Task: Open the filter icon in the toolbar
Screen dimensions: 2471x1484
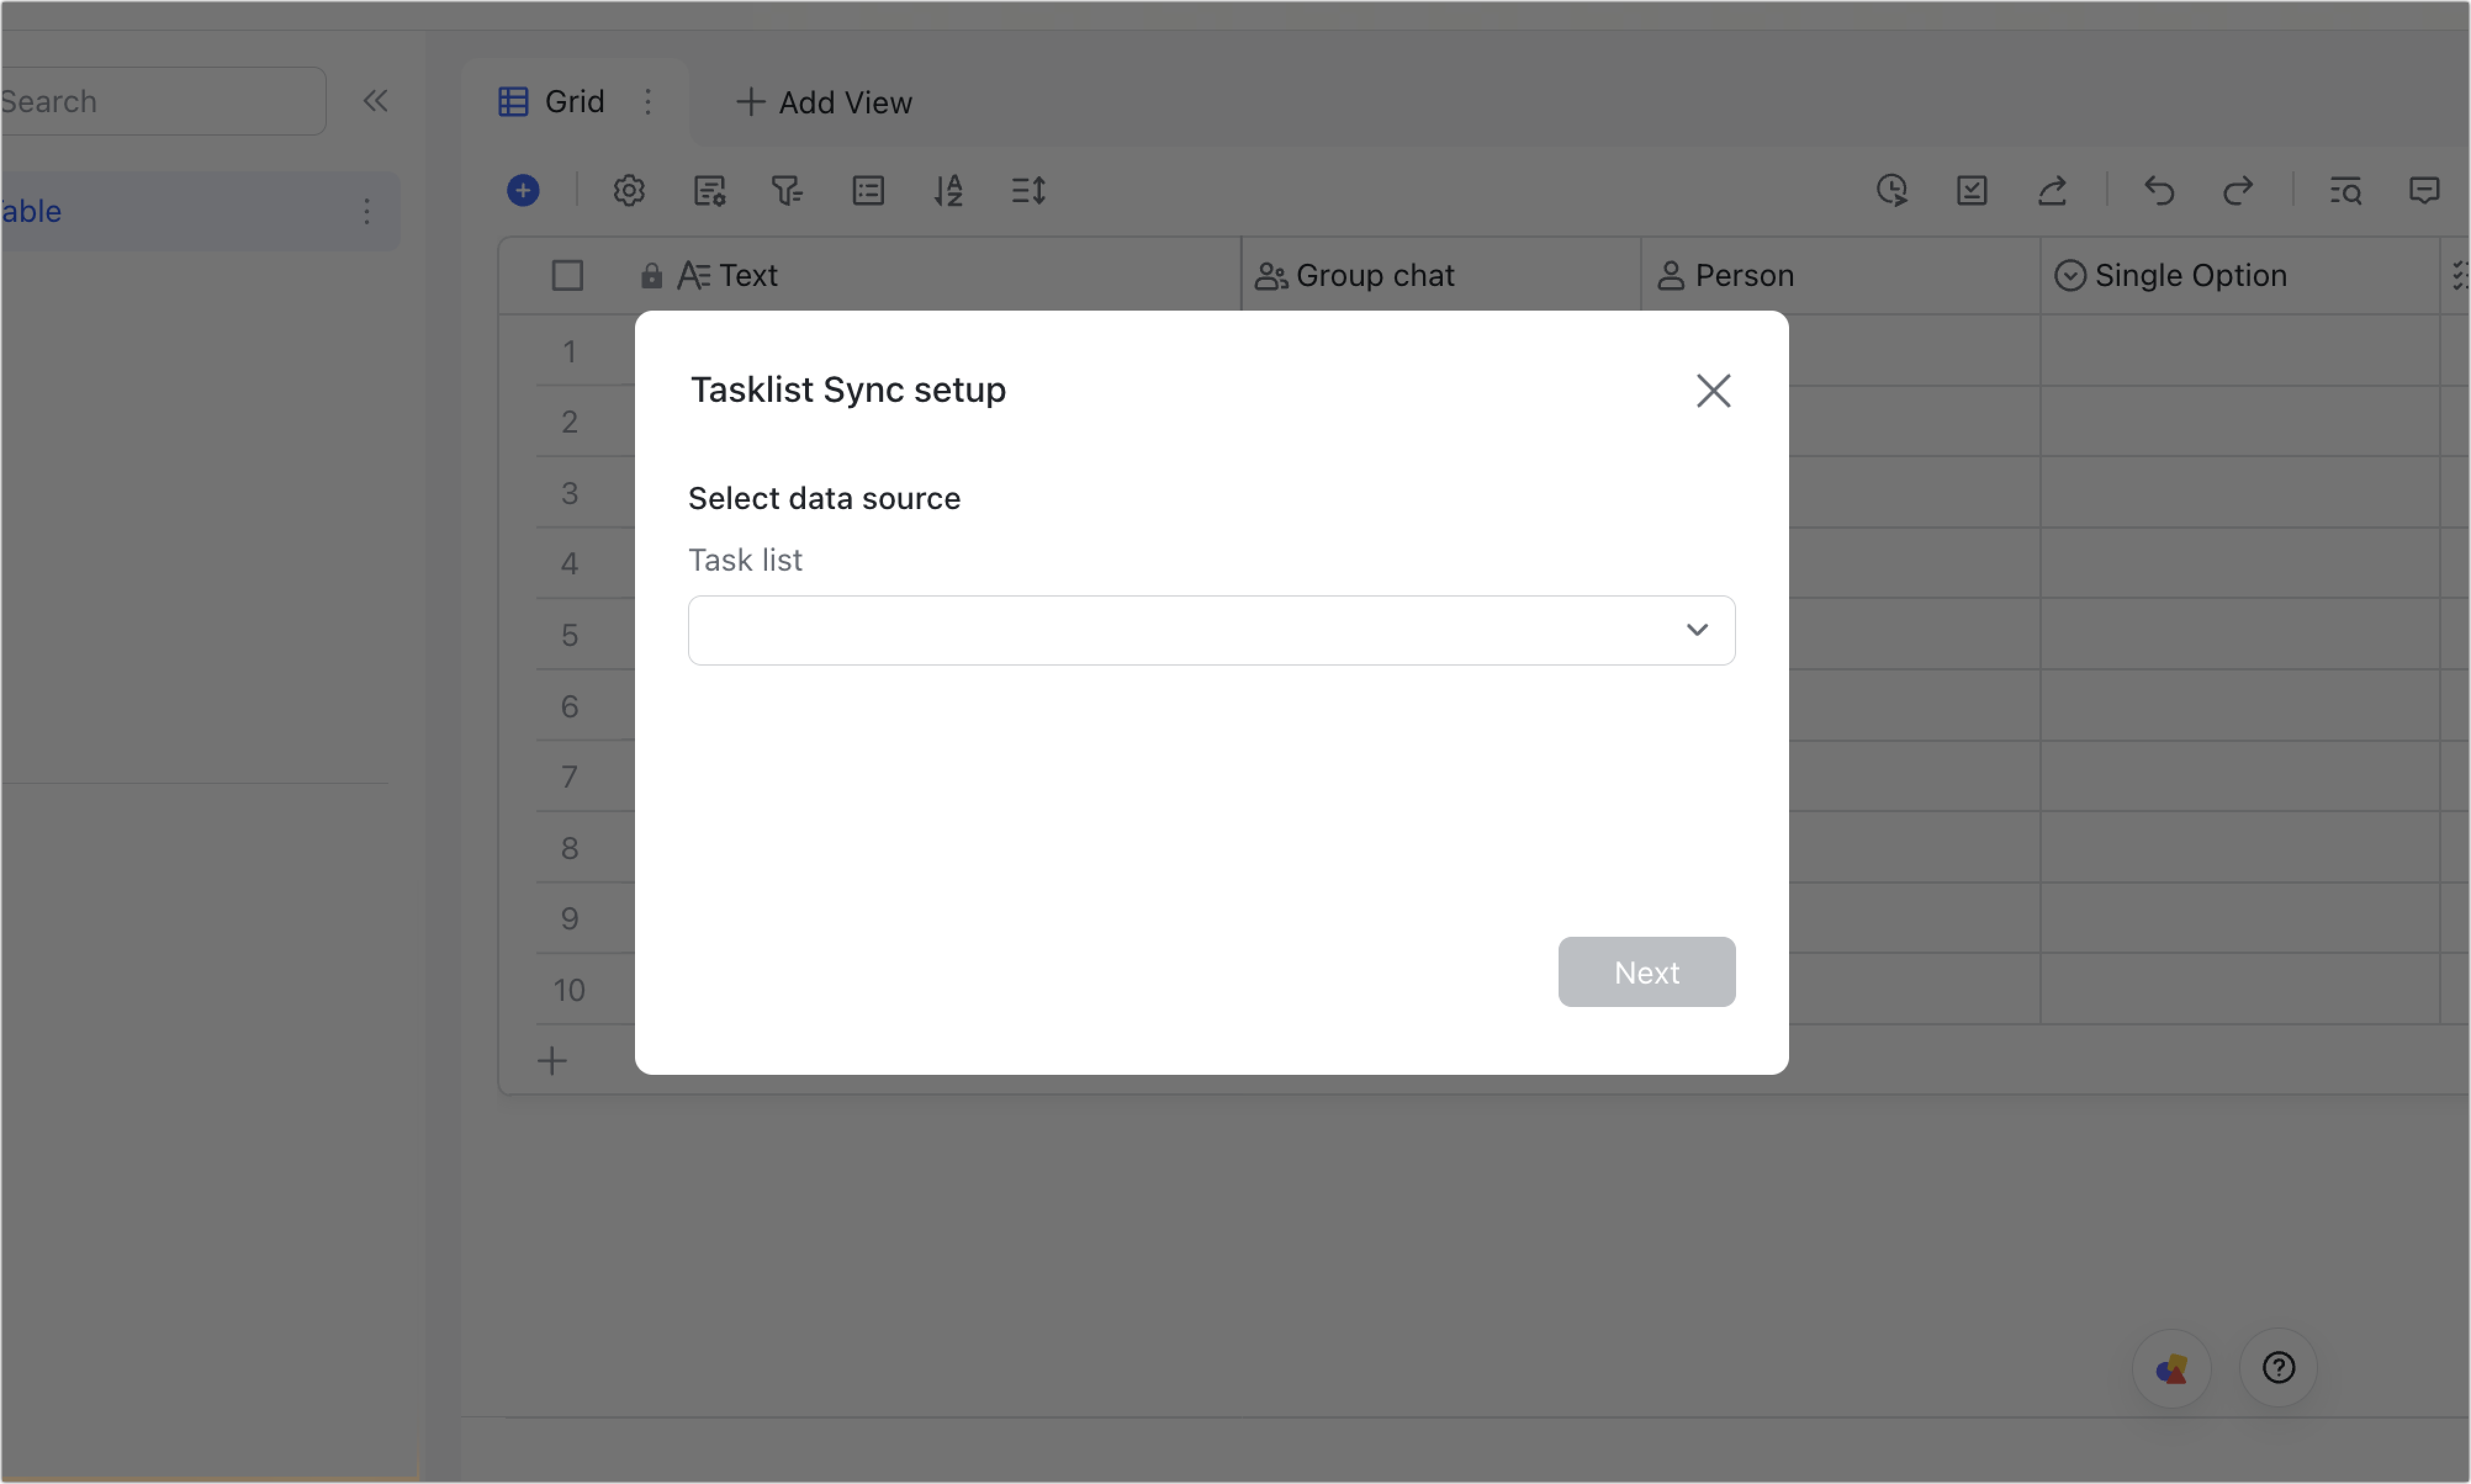Action: [789, 190]
